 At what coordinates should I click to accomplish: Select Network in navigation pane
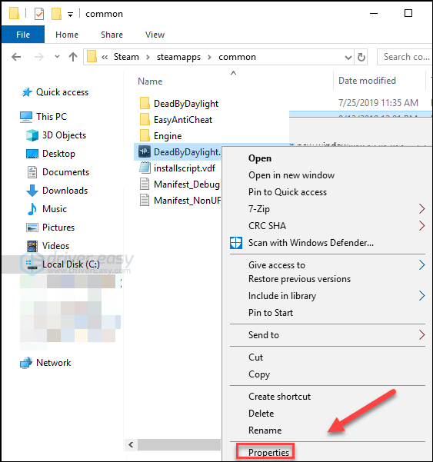53,363
